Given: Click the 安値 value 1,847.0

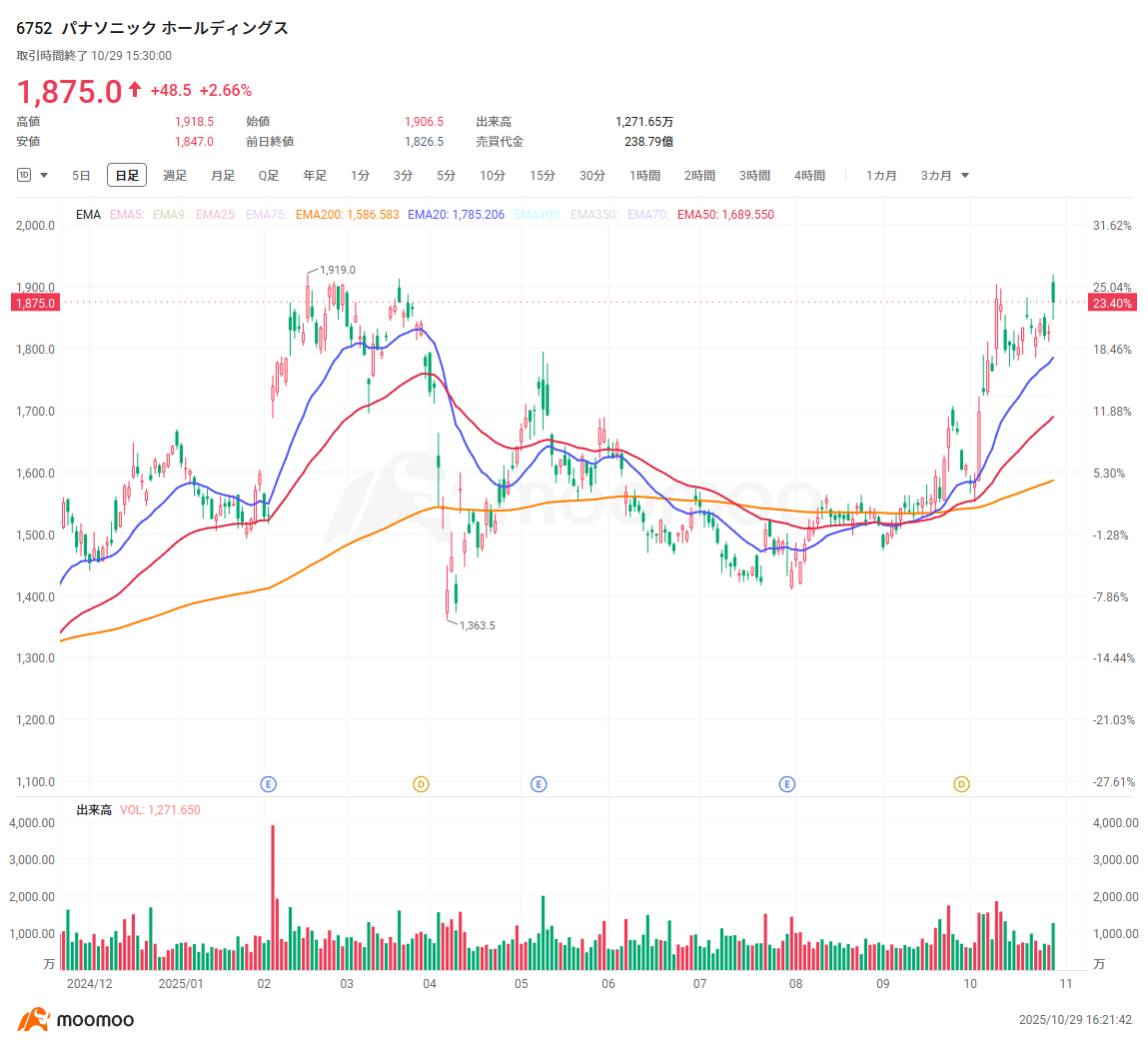Looking at the screenshot, I should (x=194, y=142).
